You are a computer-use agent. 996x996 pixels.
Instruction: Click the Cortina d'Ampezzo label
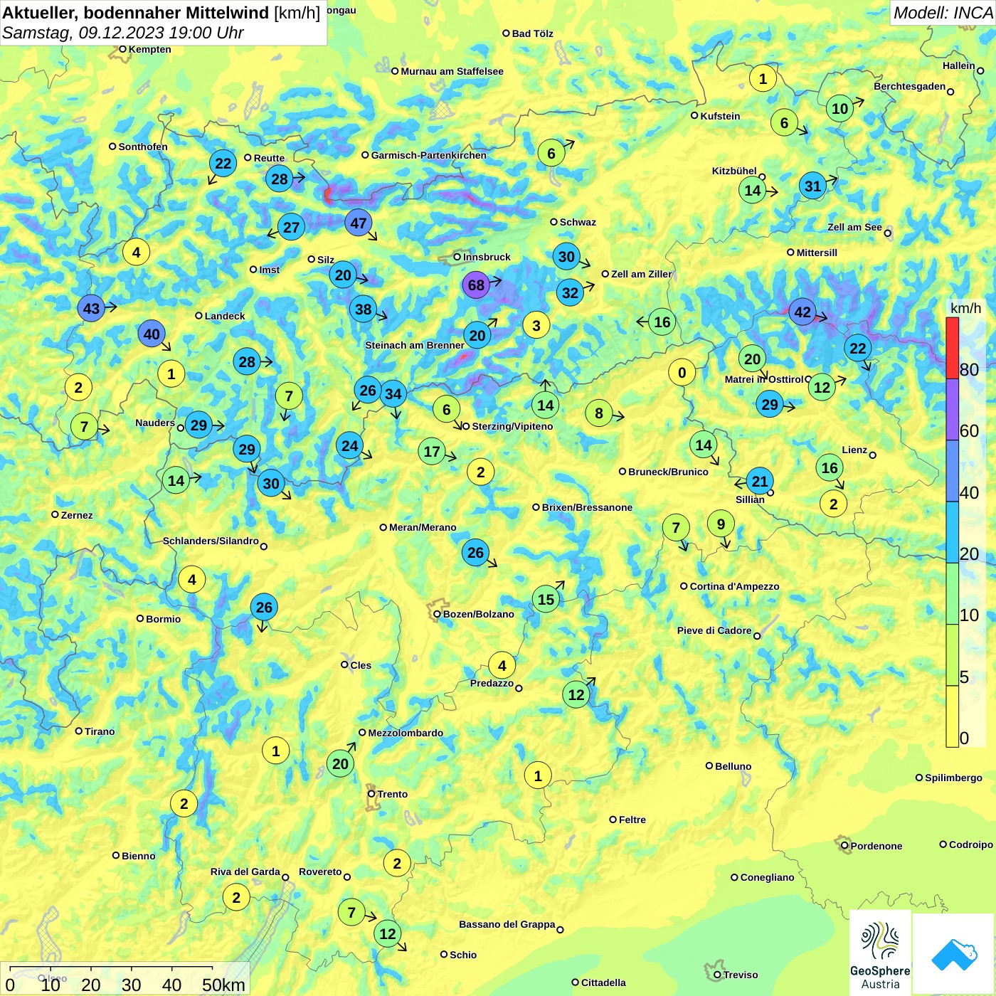click(x=734, y=586)
